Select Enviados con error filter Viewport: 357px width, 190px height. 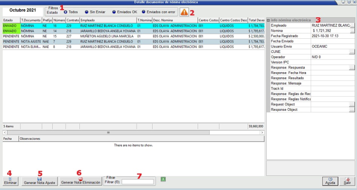(144, 12)
